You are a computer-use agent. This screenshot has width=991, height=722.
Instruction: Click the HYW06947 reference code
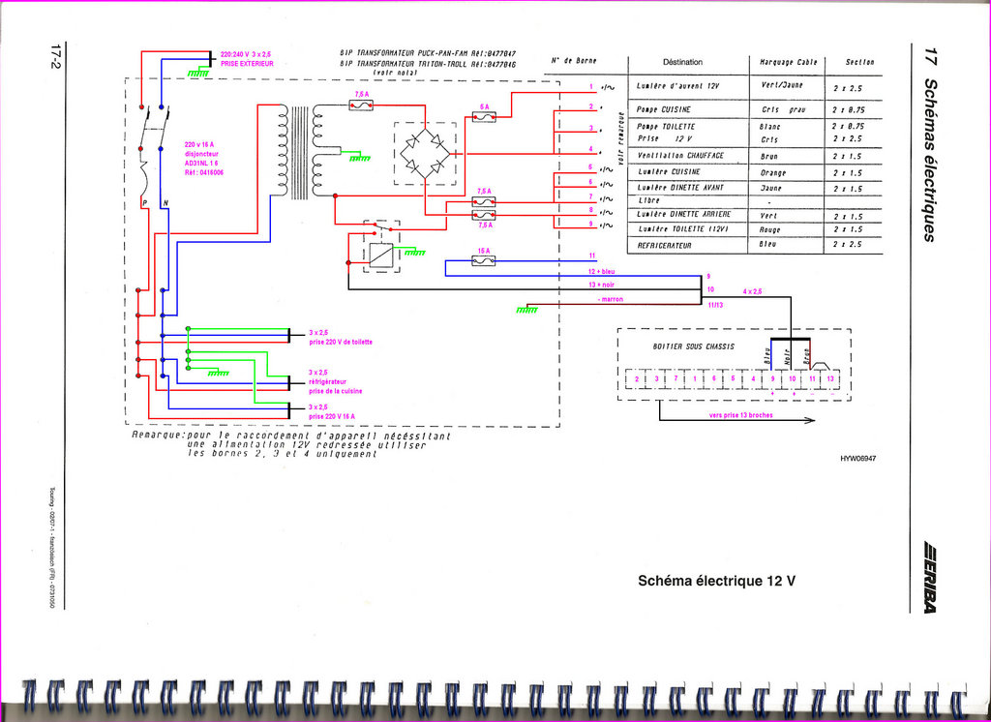click(x=859, y=459)
